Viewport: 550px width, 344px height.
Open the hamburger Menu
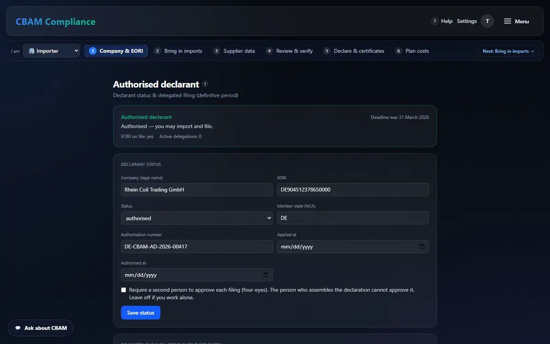tap(517, 21)
